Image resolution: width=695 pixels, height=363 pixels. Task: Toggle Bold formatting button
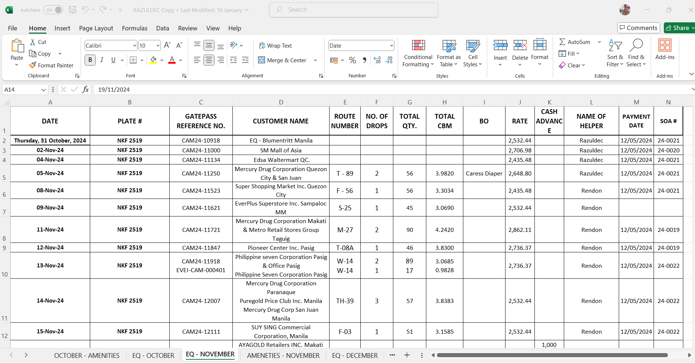90,60
